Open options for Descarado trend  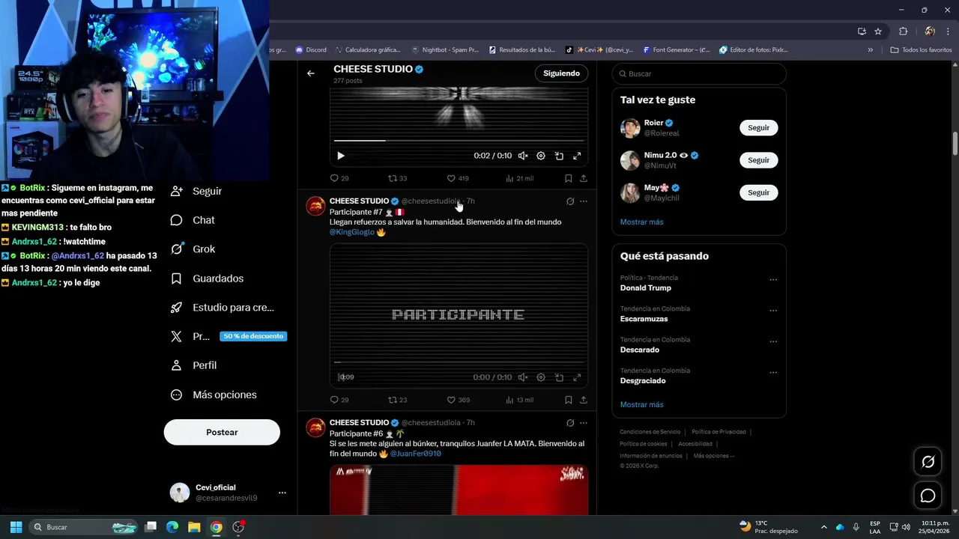coord(773,341)
